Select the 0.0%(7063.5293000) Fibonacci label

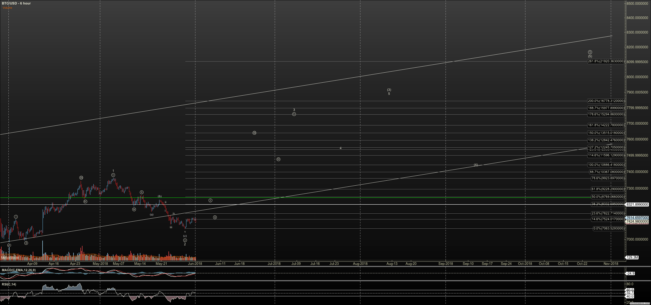point(609,228)
